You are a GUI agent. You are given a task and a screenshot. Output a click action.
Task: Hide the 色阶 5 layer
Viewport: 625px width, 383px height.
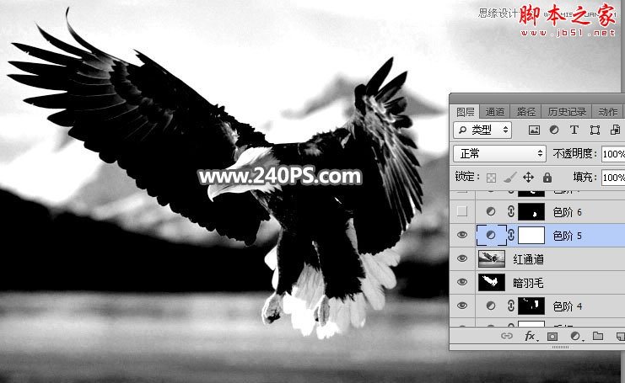pyautogui.click(x=462, y=235)
